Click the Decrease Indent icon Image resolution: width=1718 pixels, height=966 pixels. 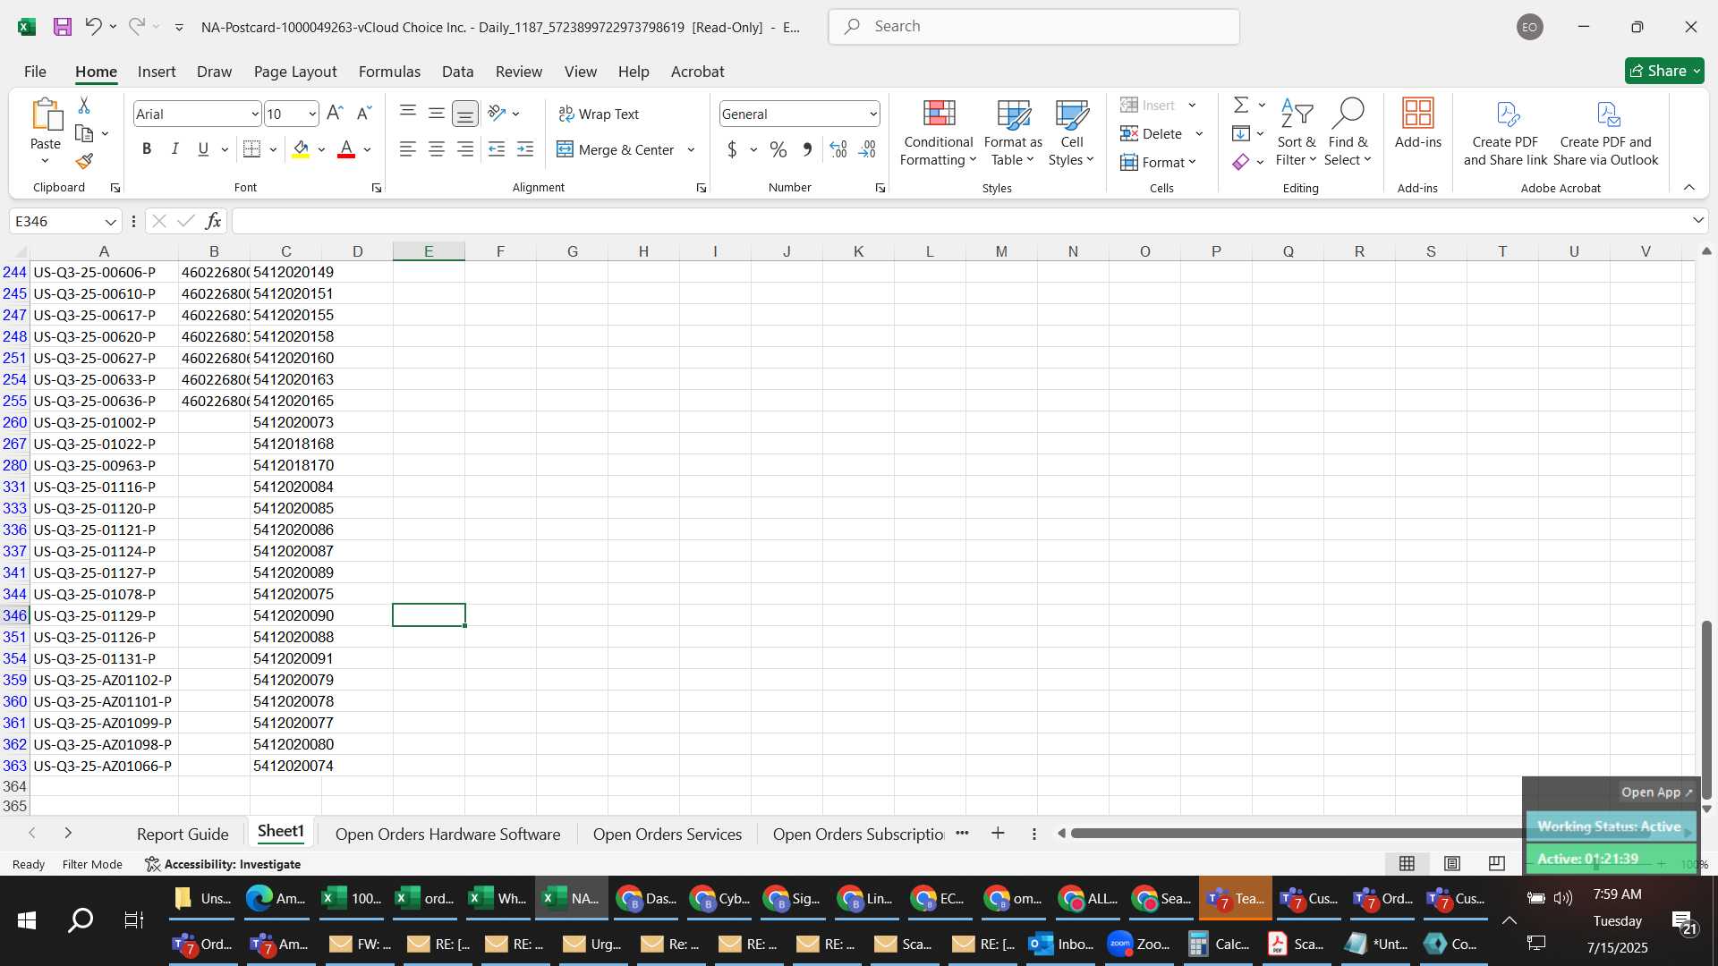[x=497, y=149]
